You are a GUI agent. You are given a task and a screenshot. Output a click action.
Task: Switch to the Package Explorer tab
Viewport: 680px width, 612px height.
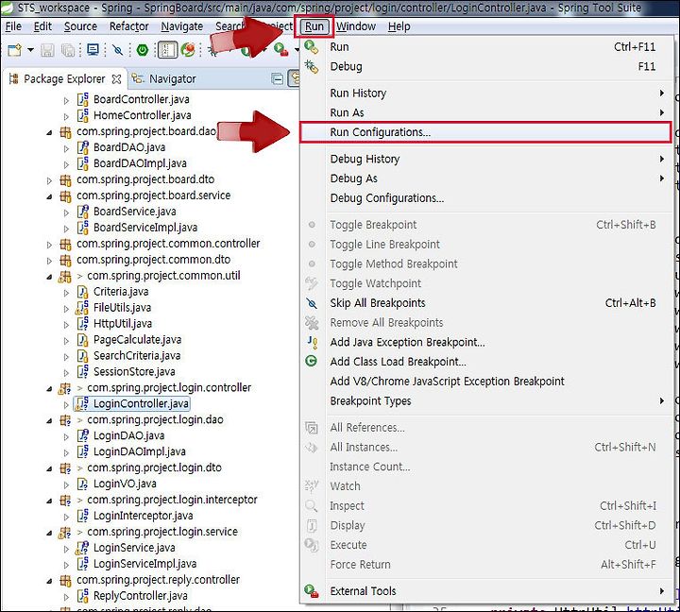click(x=64, y=79)
